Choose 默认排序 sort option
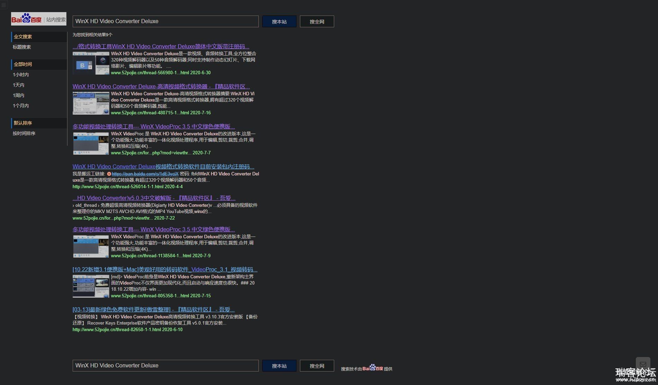Image resolution: width=658 pixels, height=385 pixels. tap(39, 123)
